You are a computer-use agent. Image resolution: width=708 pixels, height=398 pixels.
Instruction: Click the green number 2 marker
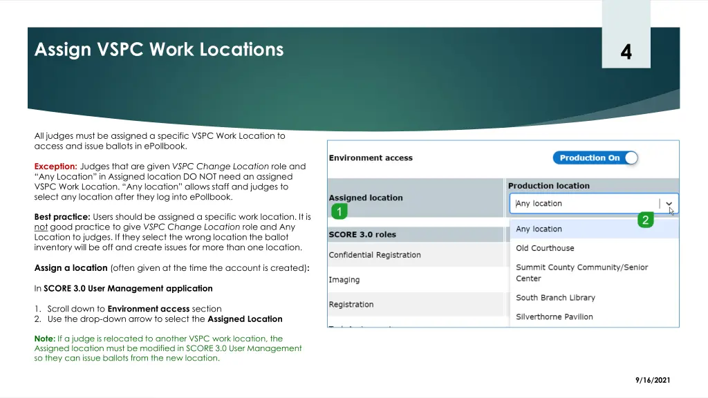tap(645, 220)
